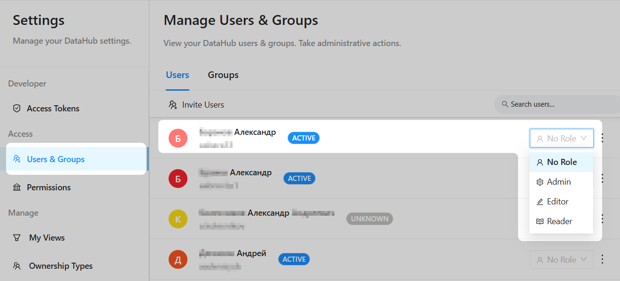Click the funnel icon beside My Views
The height and width of the screenshot is (281, 620).
pos(17,238)
